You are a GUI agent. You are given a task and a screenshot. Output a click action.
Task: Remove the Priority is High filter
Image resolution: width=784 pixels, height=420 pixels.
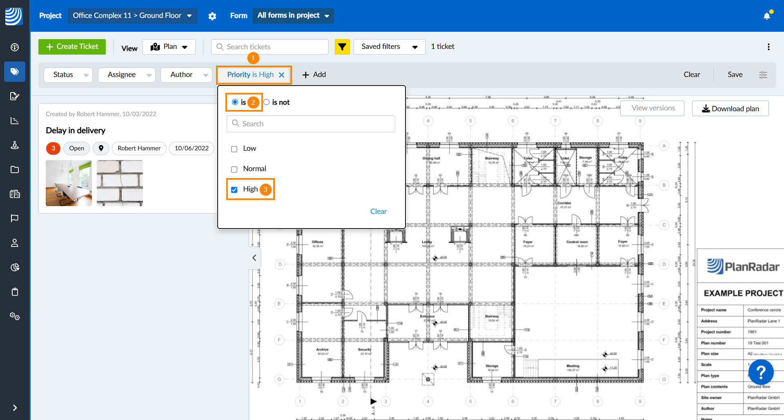pos(281,75)
